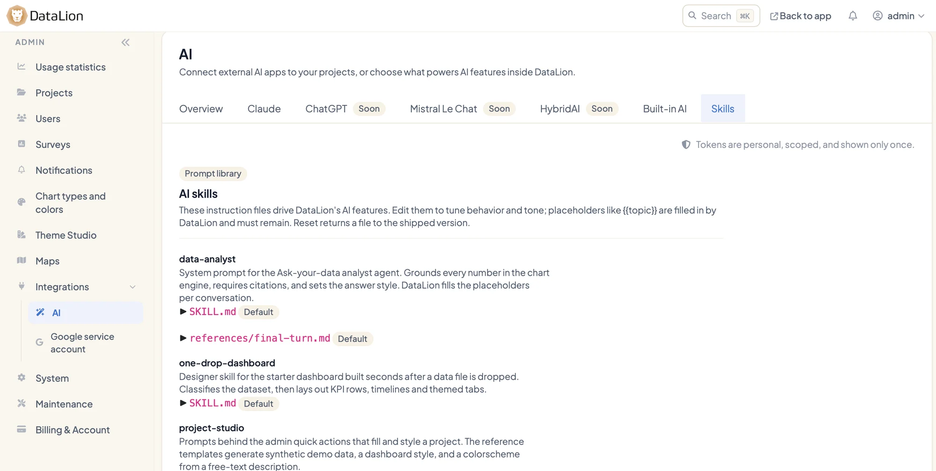Click the AI skills heading
Image resolution: width=936 pixels, height=471 pixels.
[x=198, y=194]
